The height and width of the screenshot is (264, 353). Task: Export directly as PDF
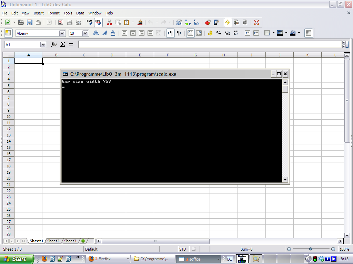click(x=61, y=22)
